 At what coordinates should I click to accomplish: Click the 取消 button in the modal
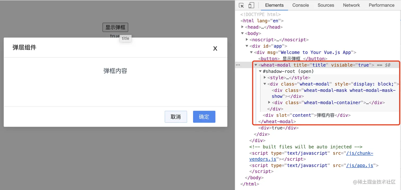click(176, 117)
